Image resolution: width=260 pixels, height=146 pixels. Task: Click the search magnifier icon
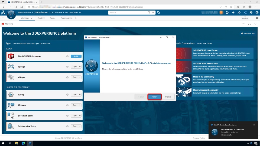(x=149, y=13)
